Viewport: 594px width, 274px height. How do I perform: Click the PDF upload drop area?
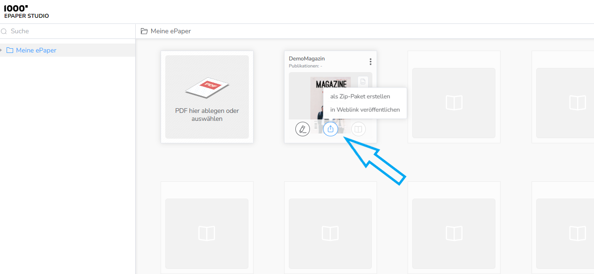click(207, 97)
